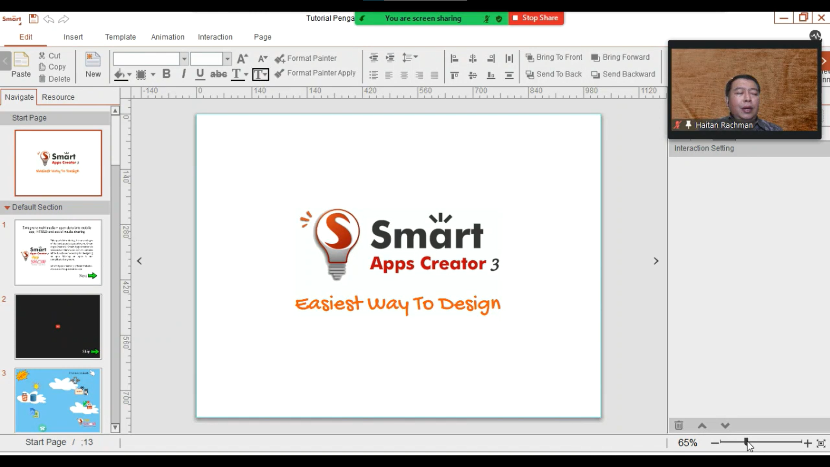The image size is (830, 467).
Task: Insert a bulleted list
Action: (373, 75)
